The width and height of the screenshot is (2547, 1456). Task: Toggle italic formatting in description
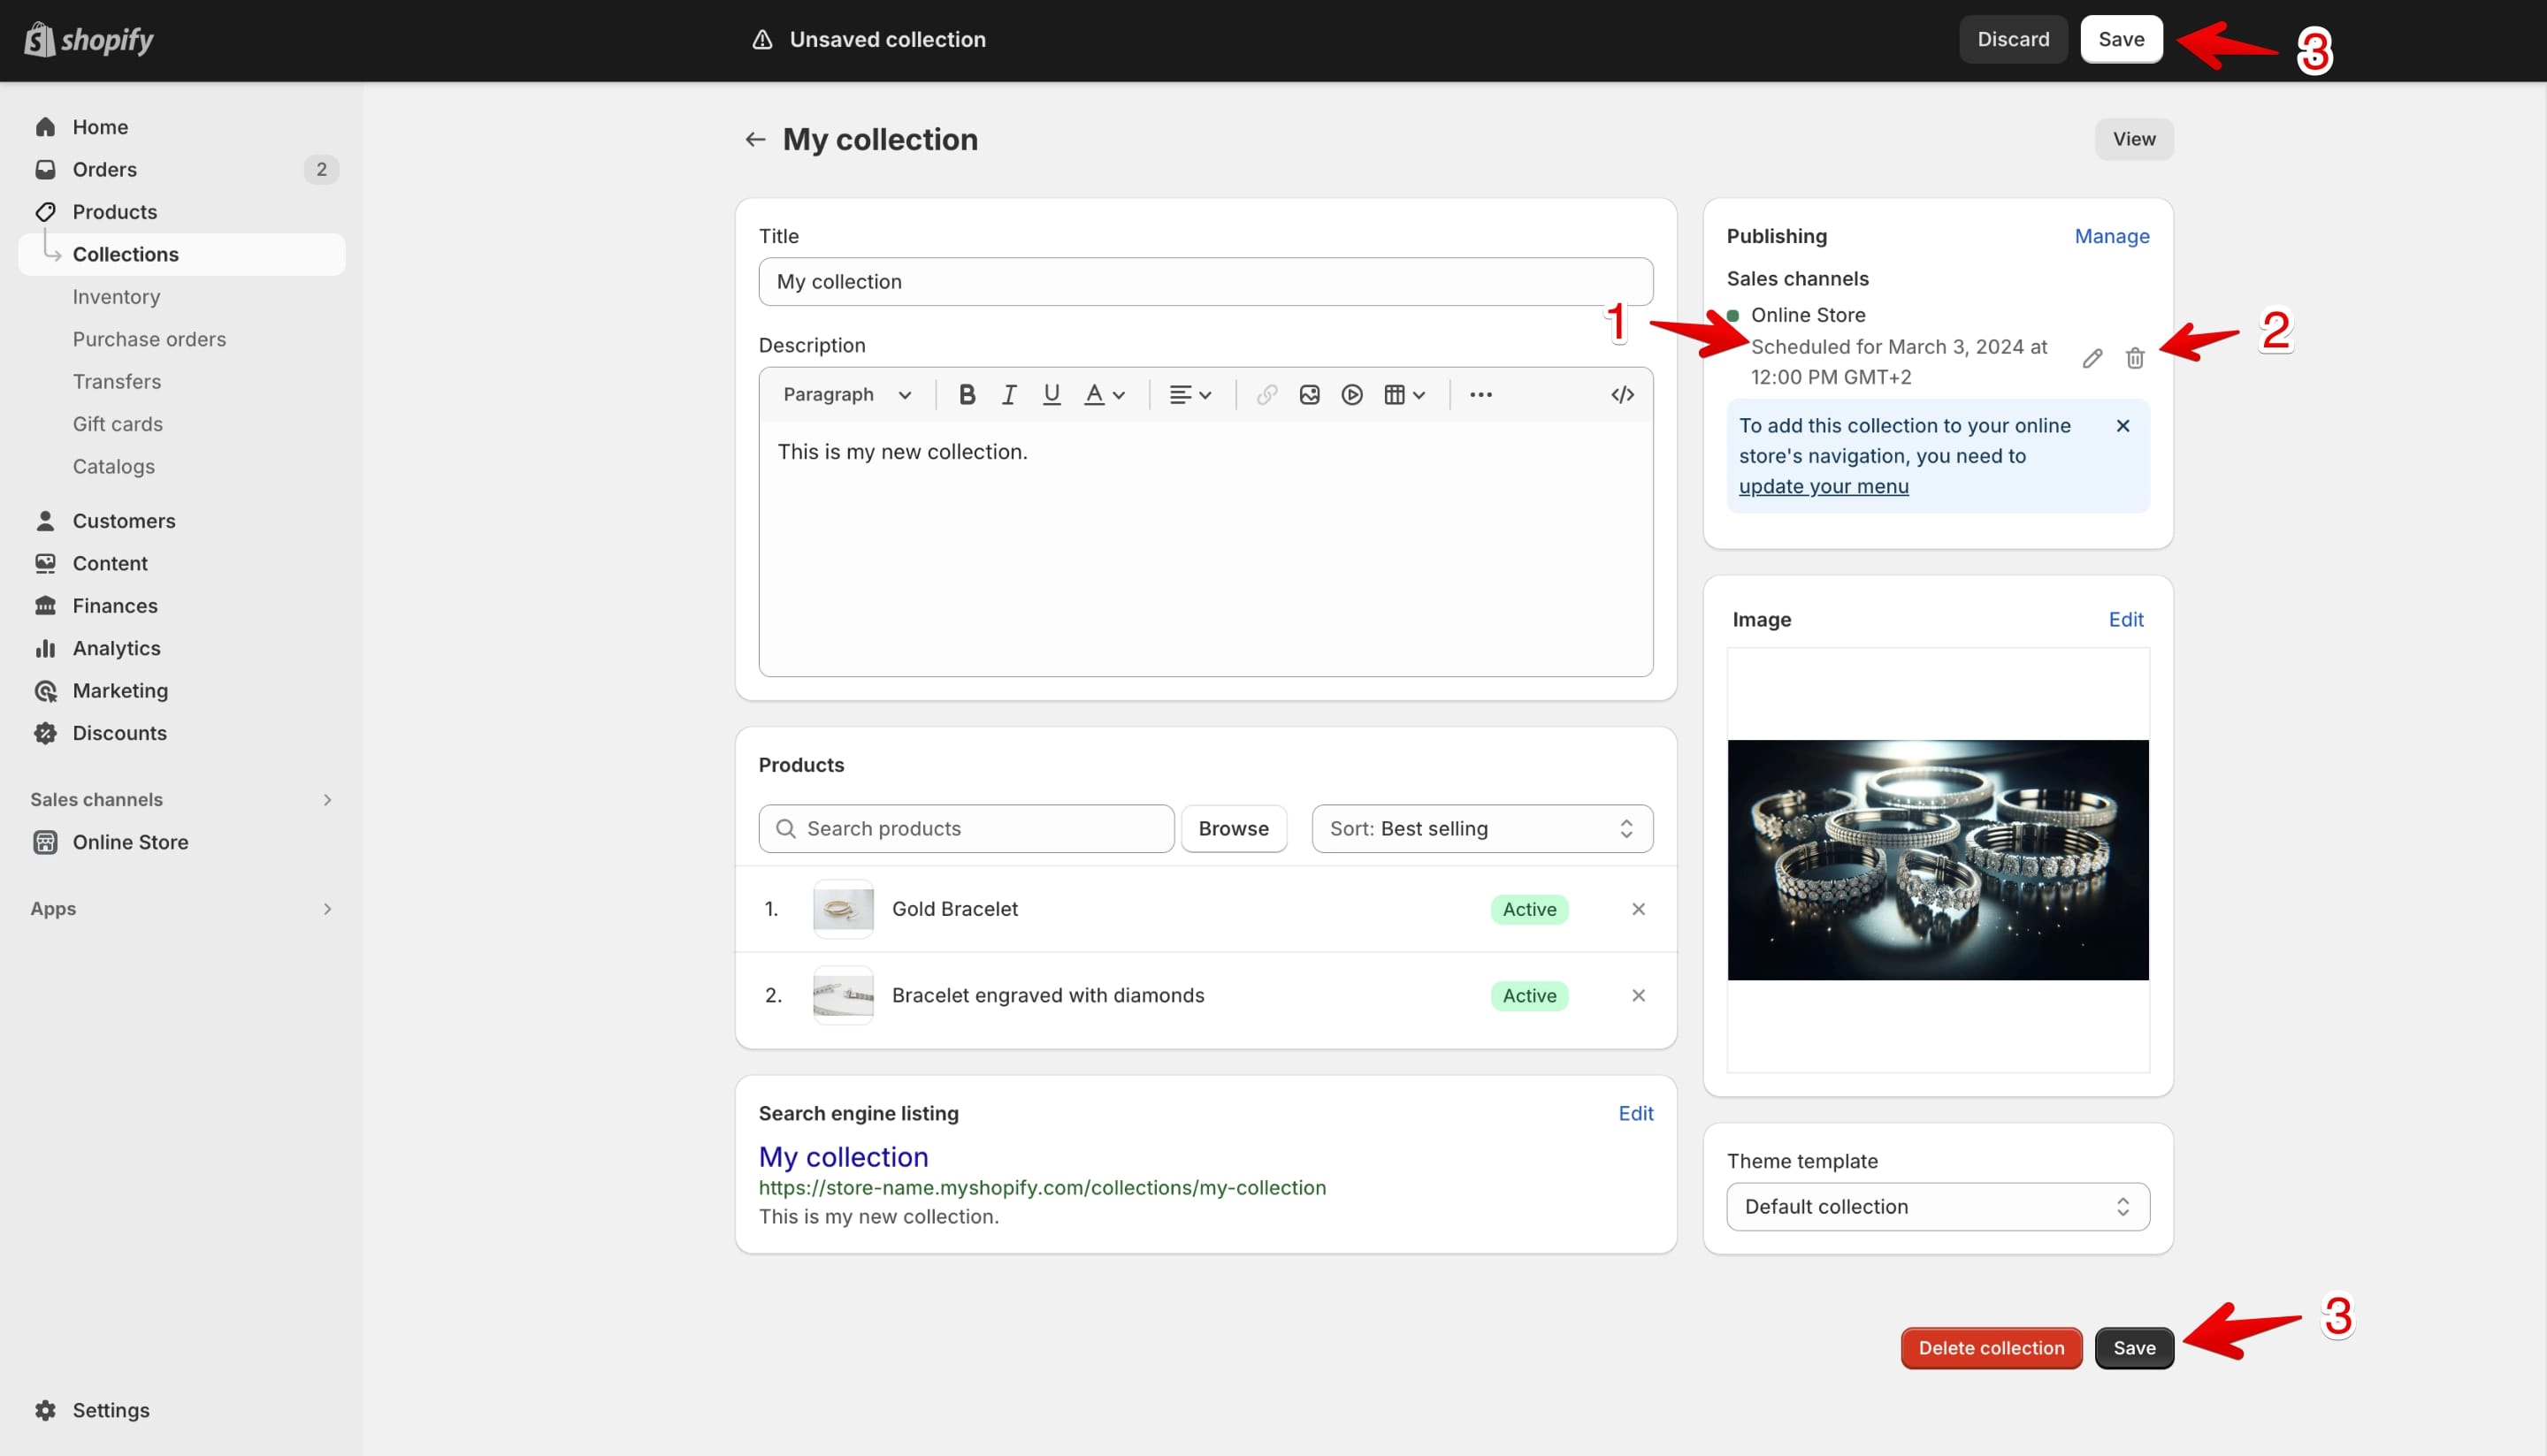tap(1008, 395)
